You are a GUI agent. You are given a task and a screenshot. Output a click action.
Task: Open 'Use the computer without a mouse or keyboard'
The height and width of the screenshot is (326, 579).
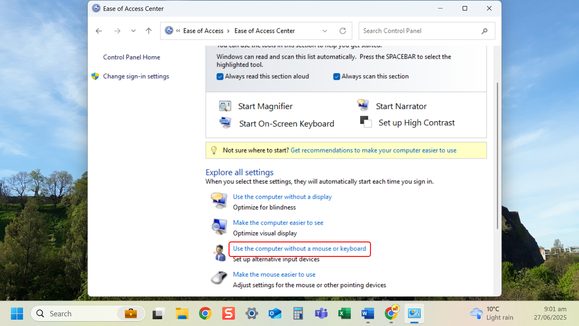tap(299, 249)
